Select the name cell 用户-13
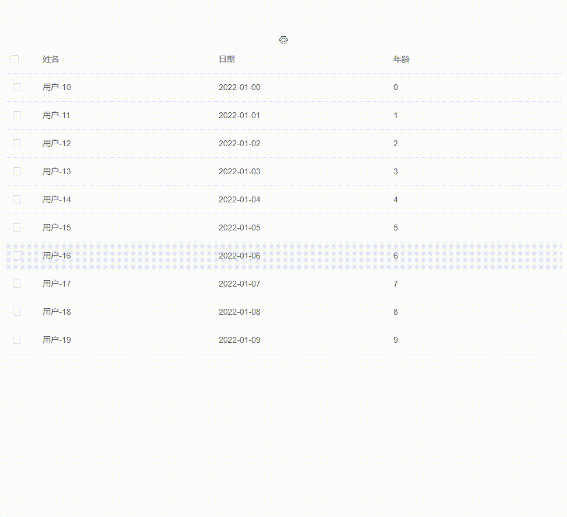Image resolution: width=567 pixels, height=517 pixels. (x=57, y=171)
